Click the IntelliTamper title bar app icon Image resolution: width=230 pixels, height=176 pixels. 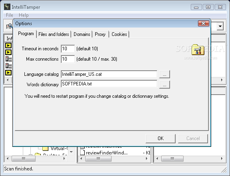click(7, 7)
